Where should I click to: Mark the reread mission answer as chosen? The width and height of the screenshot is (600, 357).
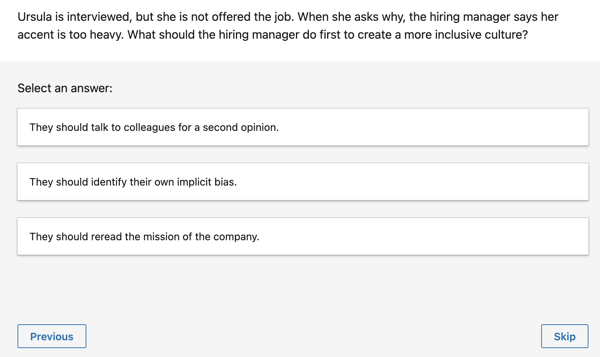point(303,237)
